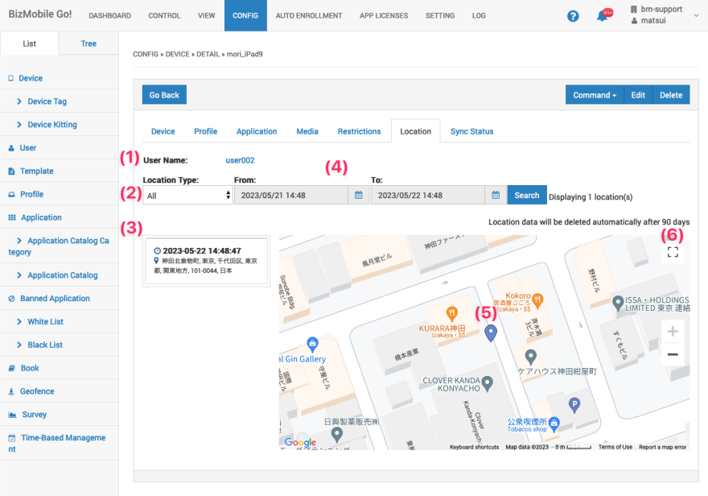Toggle the map fullscreen view
The width and height of the screenshot is (708, 496).
[x=673, y=253]
